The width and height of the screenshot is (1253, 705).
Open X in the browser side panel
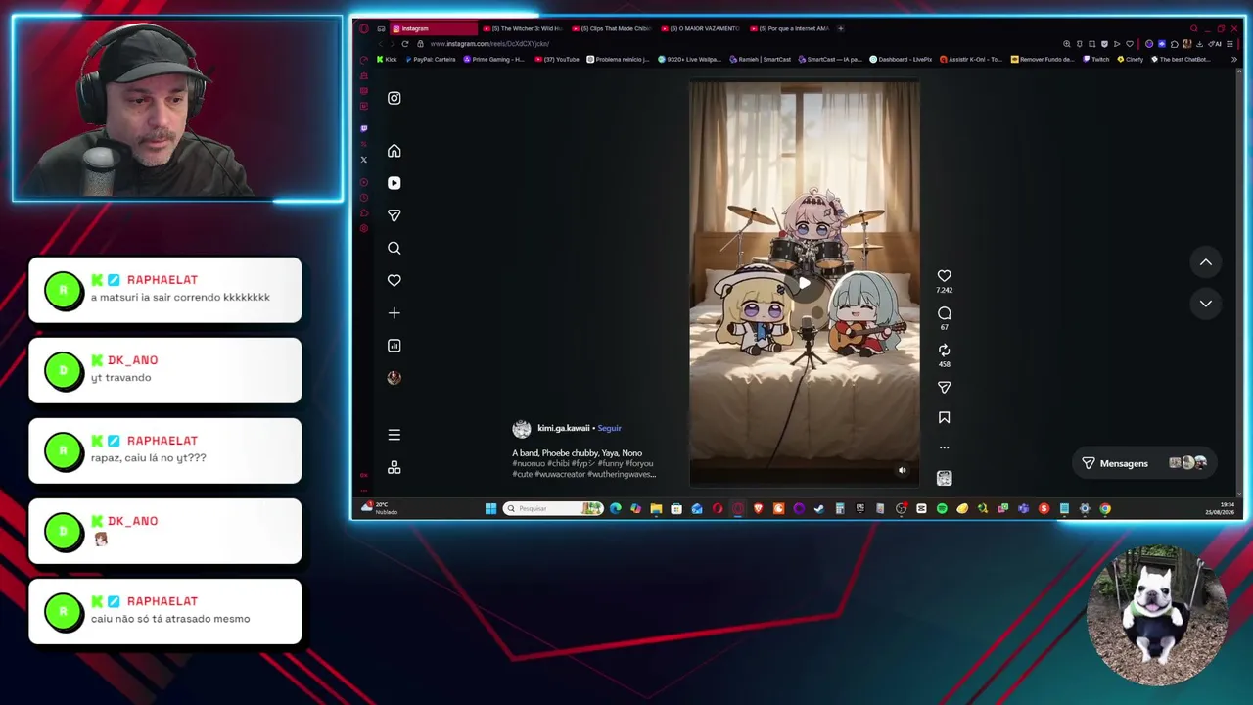pyautogui.click(x=364, y=160)
